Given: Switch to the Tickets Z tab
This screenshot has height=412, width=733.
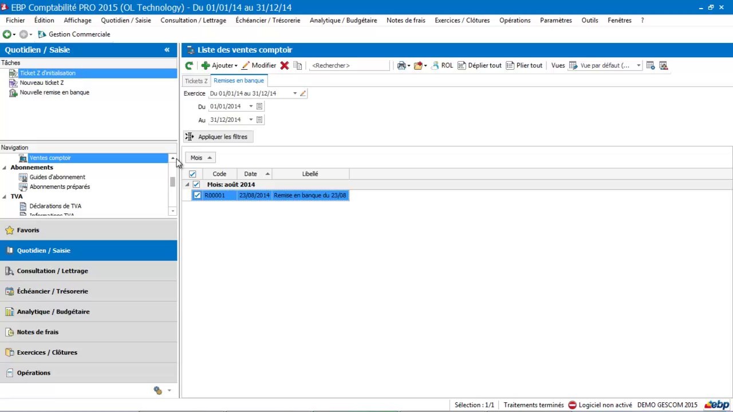Looking at the screenshot, I should point(196,81).
